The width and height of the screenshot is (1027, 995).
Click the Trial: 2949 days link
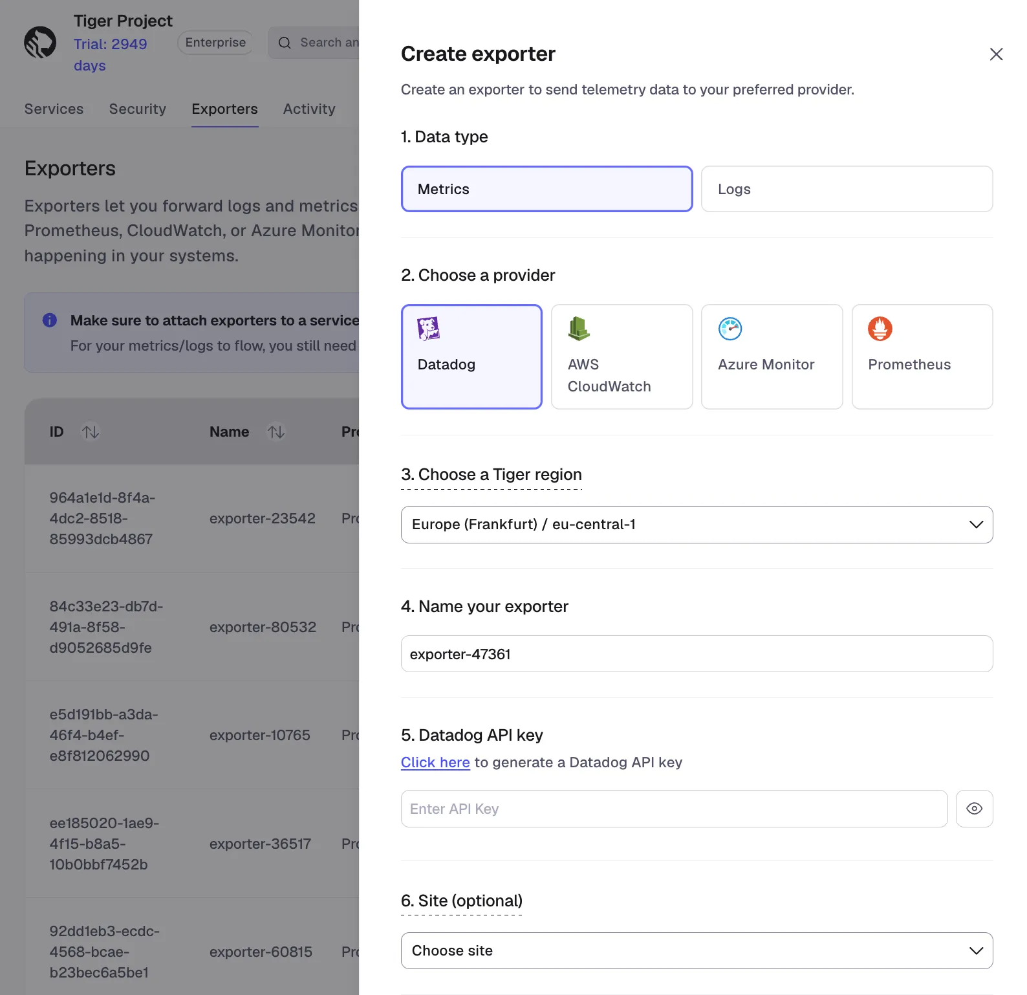tap(110, 55)
